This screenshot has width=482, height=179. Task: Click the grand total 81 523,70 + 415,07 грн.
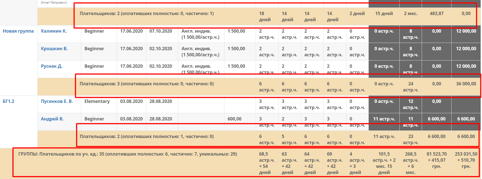click(437, 160)
